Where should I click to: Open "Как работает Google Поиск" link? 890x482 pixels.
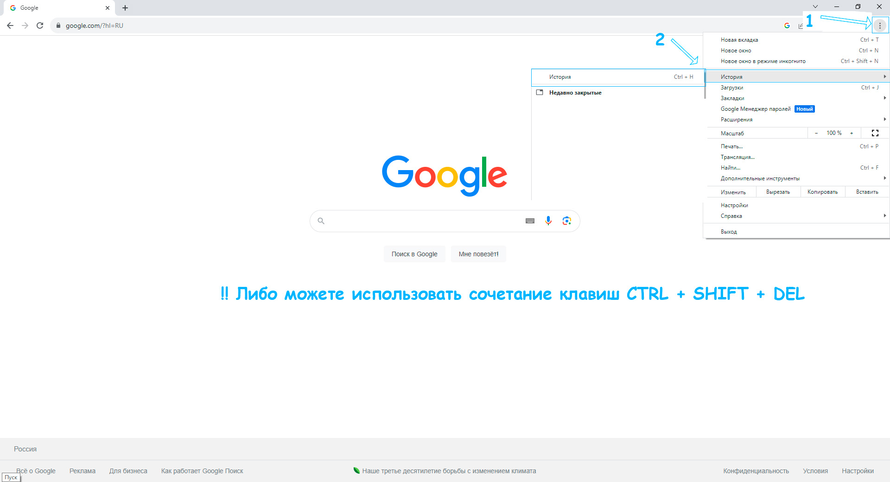202,471
